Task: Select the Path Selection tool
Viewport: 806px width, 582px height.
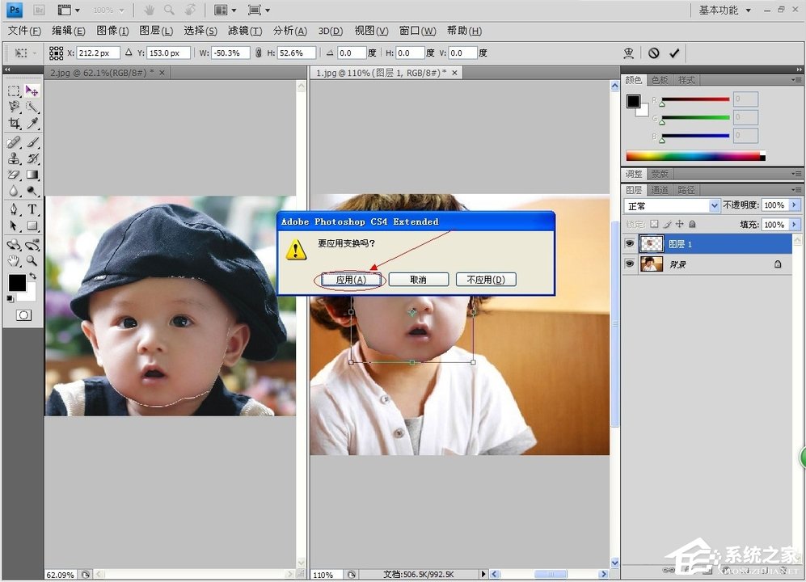Action: 14,226
